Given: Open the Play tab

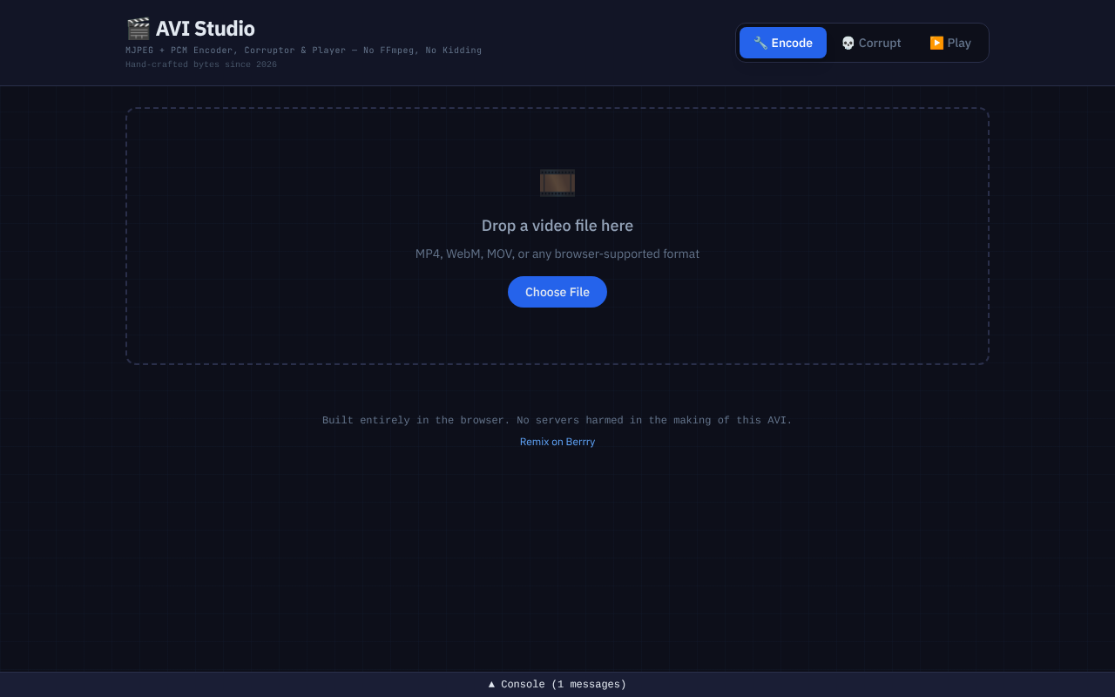Looking at the screenshot, I should click(x=950, y=43).
